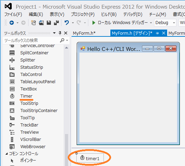Viewport: 185px width, 166px height.
Task: Click the Open File toolbar icon
Action: tap(41, 23)
